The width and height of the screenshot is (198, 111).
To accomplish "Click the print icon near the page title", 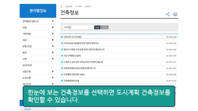I will 175,14.
